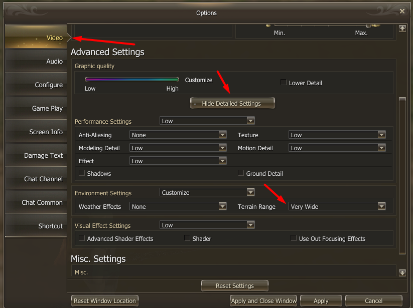Open the Damage Text tab
Image resolution: width=413 pixels, height=308 pixels.
point(36,155)
